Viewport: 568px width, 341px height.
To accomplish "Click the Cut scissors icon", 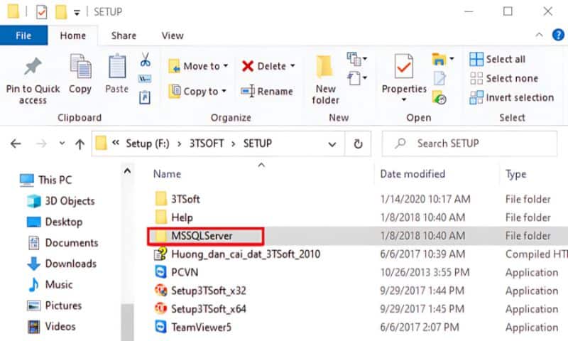I will click(146, 60).
